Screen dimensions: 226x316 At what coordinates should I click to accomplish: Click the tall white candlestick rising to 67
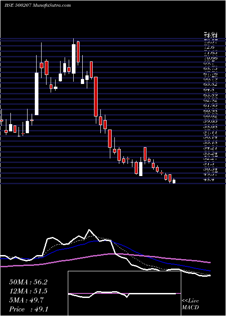coord(37,94)
